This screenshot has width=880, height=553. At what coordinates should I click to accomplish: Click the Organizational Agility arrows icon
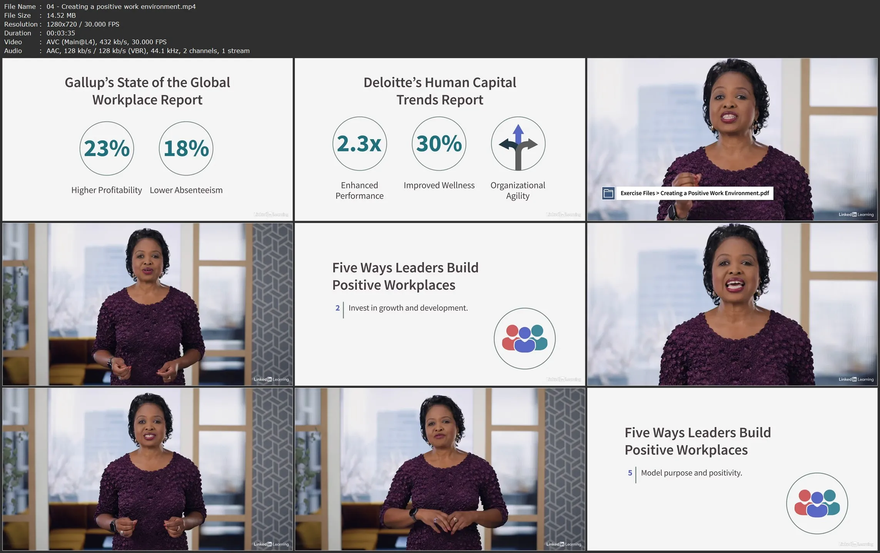click(x=518, y=144)
